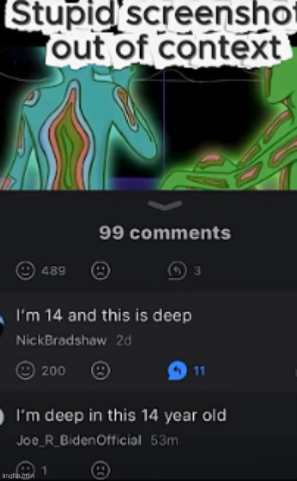
Task: Downvote the post with the frown face icon
Action: pyautogui.click(x=100, y=271)
